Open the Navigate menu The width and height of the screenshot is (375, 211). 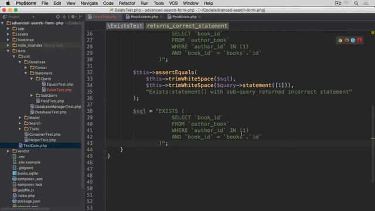[89, 3]
